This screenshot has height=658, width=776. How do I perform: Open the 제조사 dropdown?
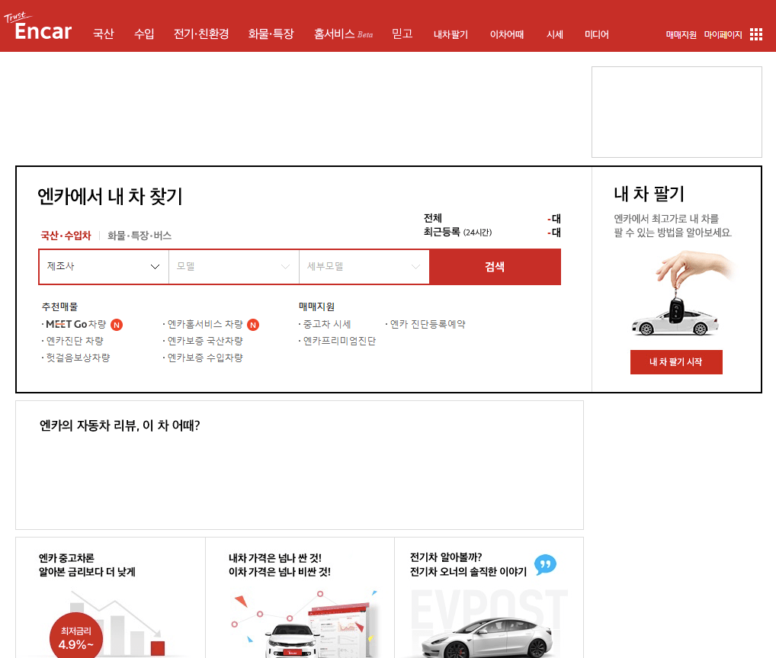(104, 267)
